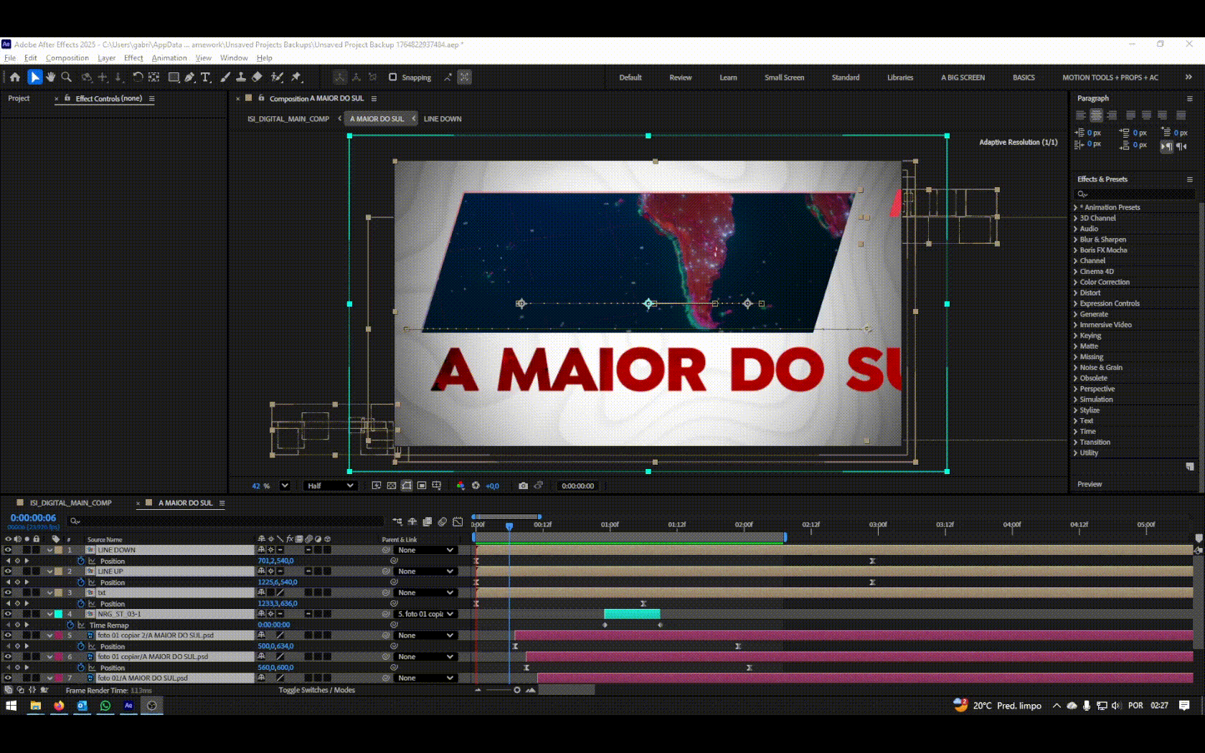
Task: Hide the LINE UP layer eye
Action: click(x=8, y=572)
